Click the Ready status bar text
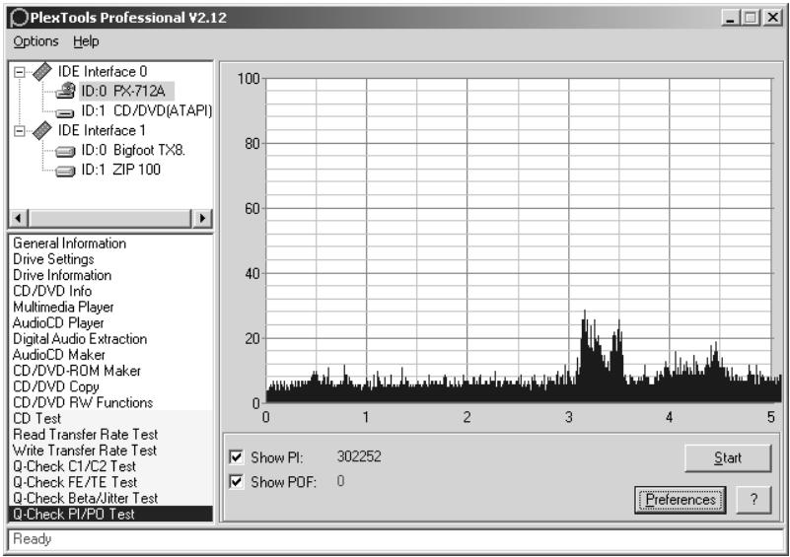The height and width of the screenshot is (557, 790). [33, 539]
